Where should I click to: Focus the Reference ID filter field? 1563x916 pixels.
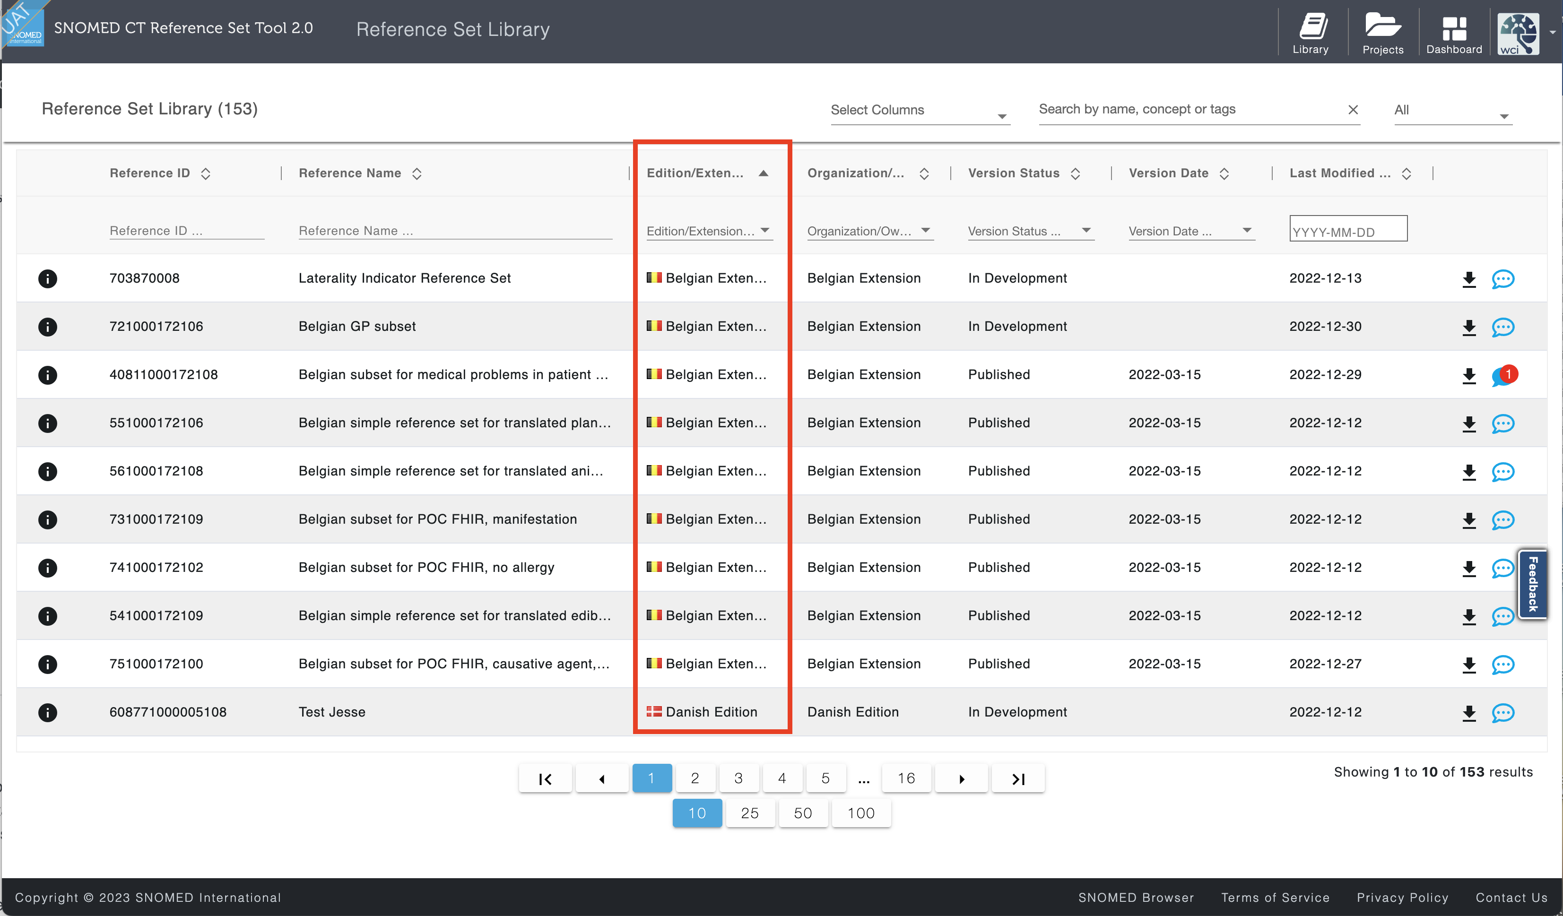click(x=187, y=231)
